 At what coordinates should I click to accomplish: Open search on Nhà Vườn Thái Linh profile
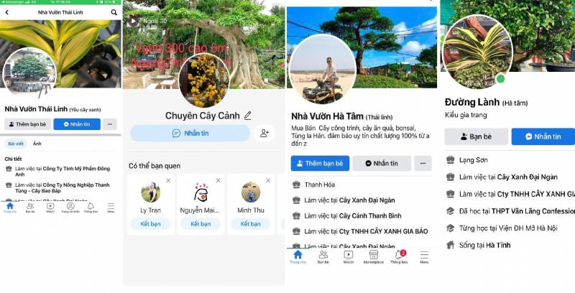pos(114,12)
